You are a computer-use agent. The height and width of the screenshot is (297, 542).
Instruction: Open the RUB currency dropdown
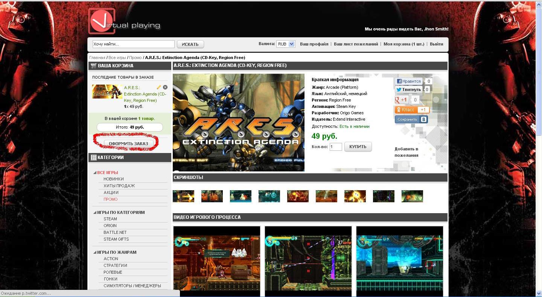pos(286,44)
